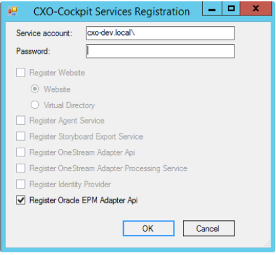The height and width of the screenshot is (255, 276).
Task: Focus the Password input box
Action: (160, 51)
